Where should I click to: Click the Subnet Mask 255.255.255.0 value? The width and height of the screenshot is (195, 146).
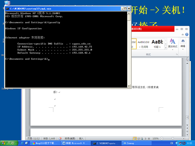click(82, 50)
